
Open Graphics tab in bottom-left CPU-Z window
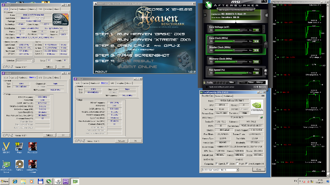tap(49, 77)
